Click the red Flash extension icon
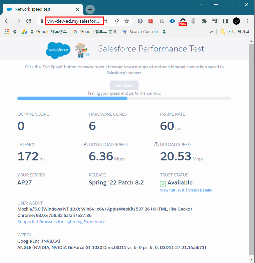The height and width of the screenshot is (263, 255). (x=151, y=21)
